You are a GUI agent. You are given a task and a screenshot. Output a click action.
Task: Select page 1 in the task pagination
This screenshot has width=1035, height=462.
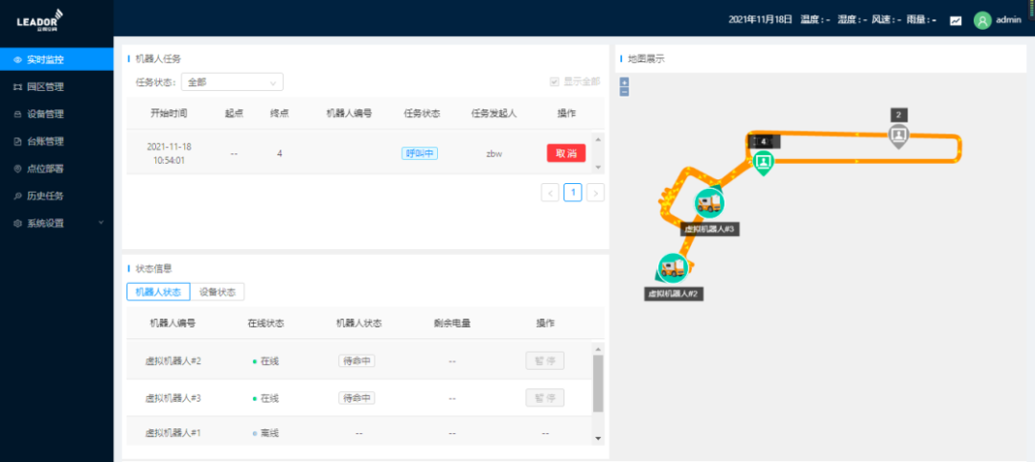pos(572,193)
